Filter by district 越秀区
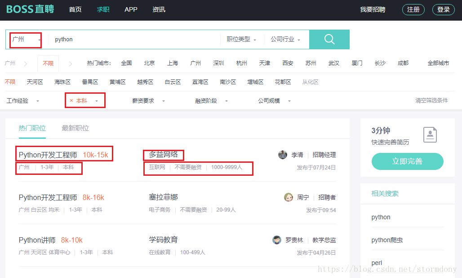462x278 pixels. click(x=145, y=82)
